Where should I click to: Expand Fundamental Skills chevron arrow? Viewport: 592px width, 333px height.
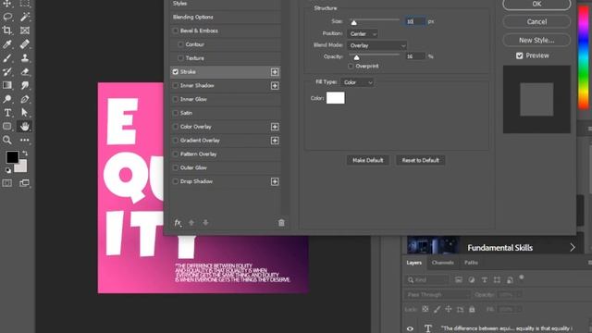coord(573,247)
